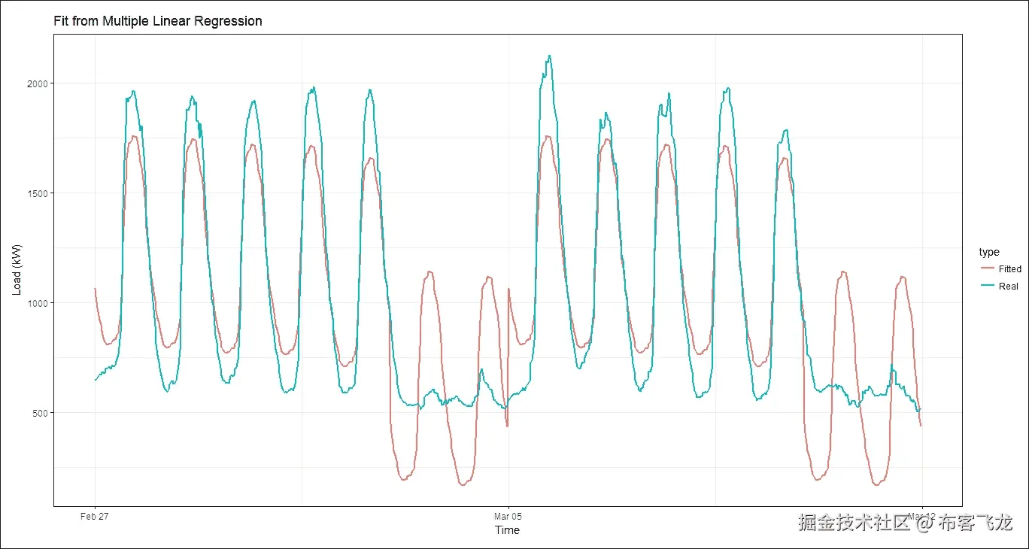Image resolution: width=1029 pixels, height=549 pixels.
Task: Click the 'Fitted' legend label
Action: (x=1010, y=268)
